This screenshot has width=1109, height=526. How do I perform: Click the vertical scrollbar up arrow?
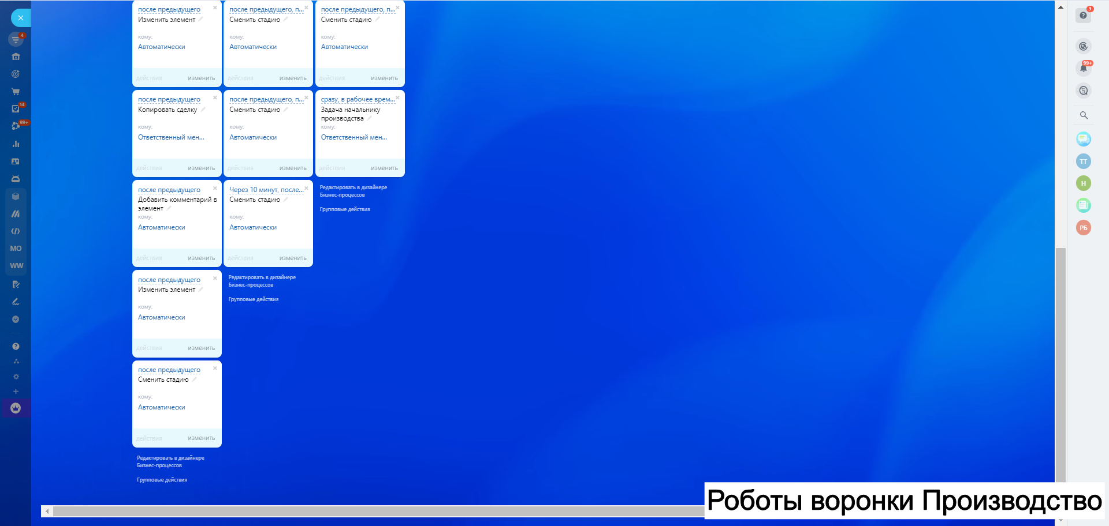1060,7
